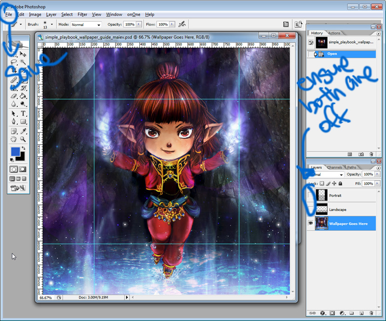Toggle lock all

tap(340, 184)
